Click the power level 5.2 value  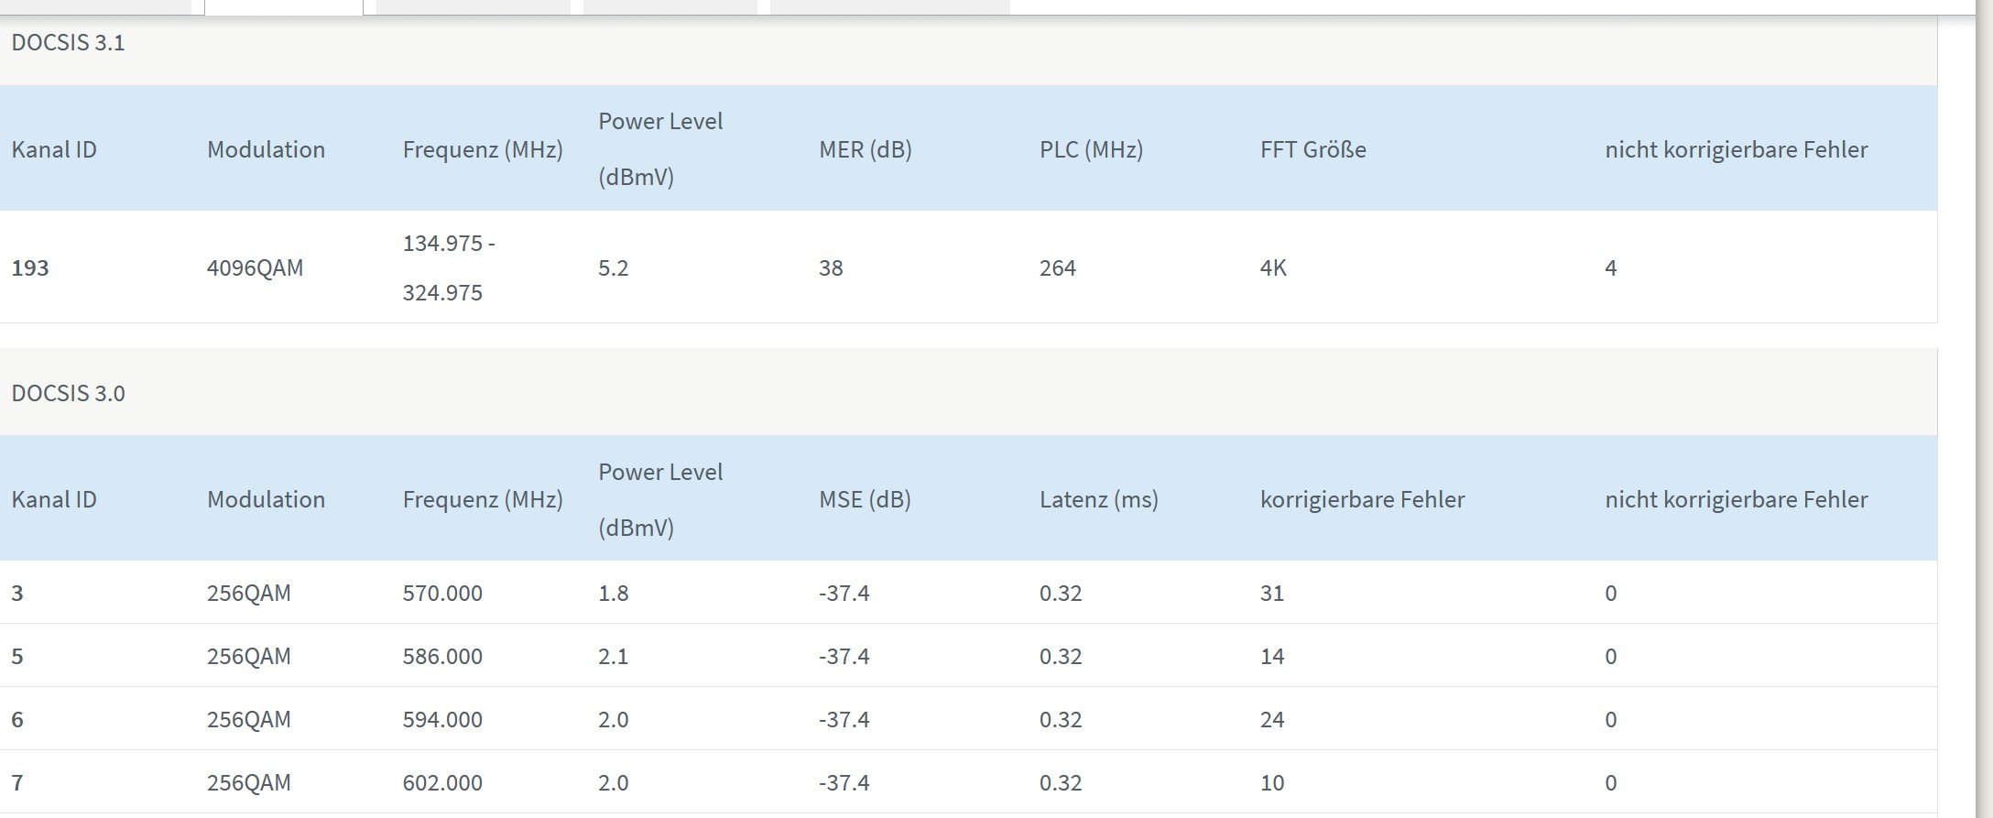coord(613,268)
